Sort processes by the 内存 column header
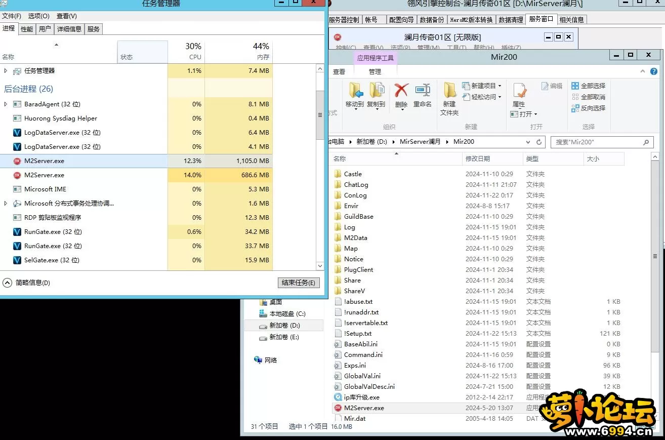Viewport: 665px width, 440px height. [239, 51]
